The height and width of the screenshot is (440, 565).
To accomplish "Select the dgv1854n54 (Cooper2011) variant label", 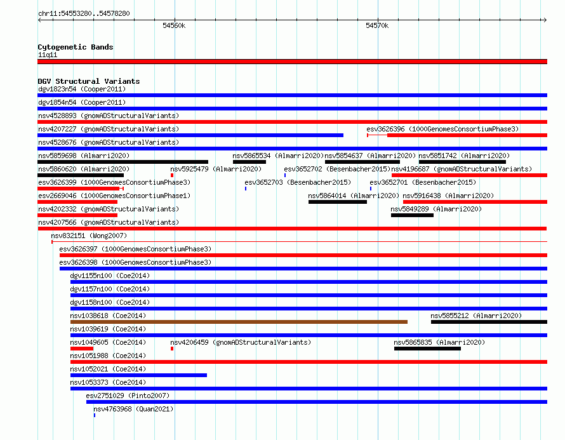I will point(82,102).
